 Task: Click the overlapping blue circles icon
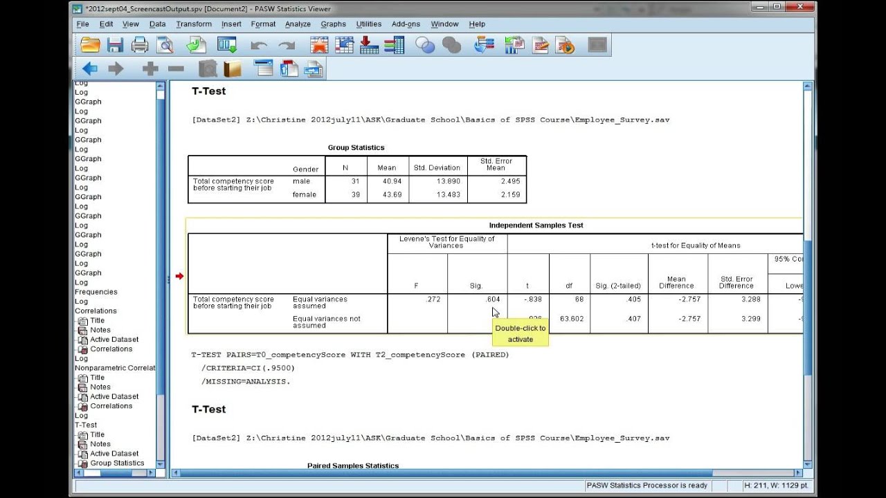[x=425, y=46]
